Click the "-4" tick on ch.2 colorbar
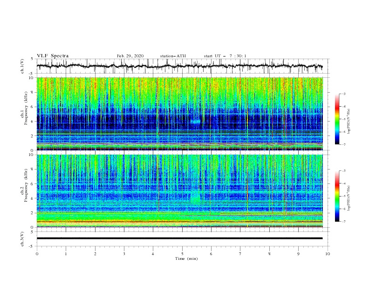This screenshot has width=369, height=285. coord(344,183)
